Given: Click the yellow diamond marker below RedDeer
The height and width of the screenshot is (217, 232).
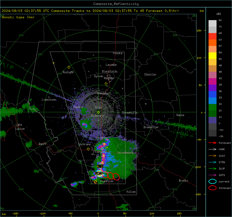Looking at the screenshot, I should click(x=106, y=84).
